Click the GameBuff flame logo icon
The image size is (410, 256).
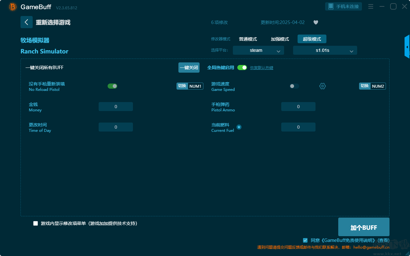13,7
